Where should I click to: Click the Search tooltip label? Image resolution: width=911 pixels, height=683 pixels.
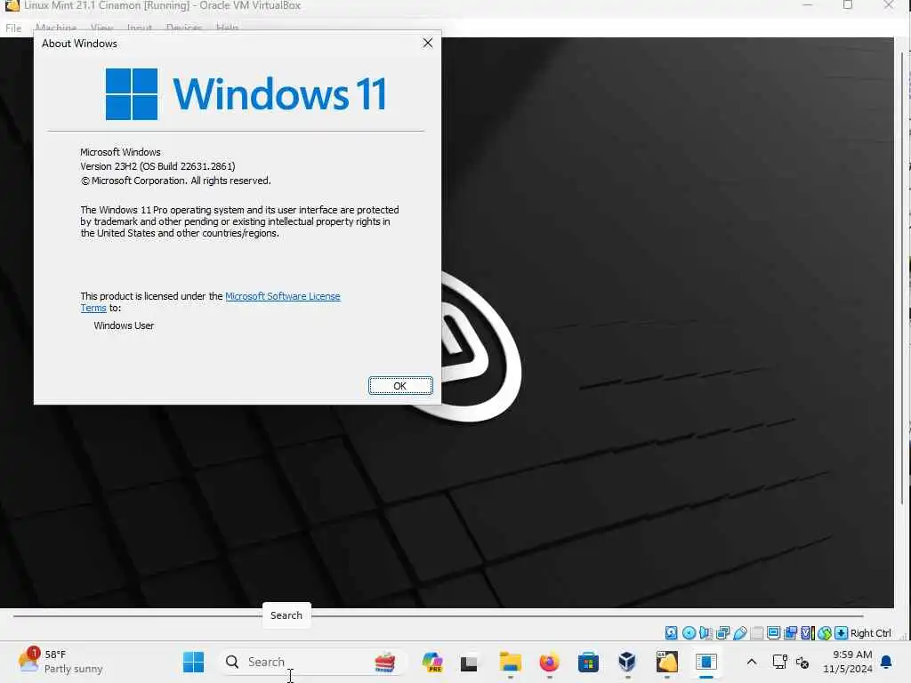pyautogui.click(x=286, y=615)
